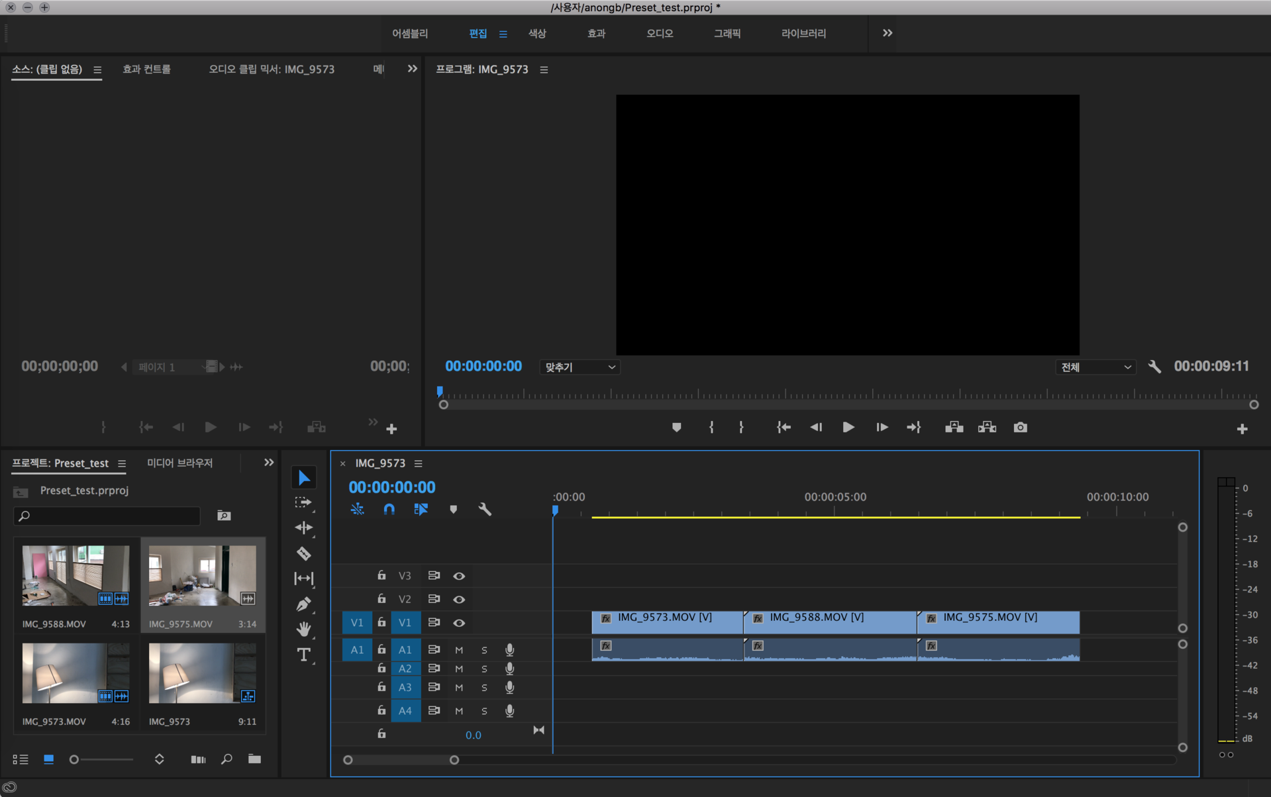Open the 미디어 브라우저 tab
This screenshot has height=797, width=1271.
coord(179,463)
